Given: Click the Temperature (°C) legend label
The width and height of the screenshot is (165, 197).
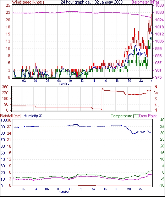Looking at the screenshot, I should [125, 116].
